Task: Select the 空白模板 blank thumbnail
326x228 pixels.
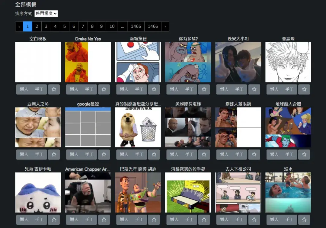Action: pos(38,62)
